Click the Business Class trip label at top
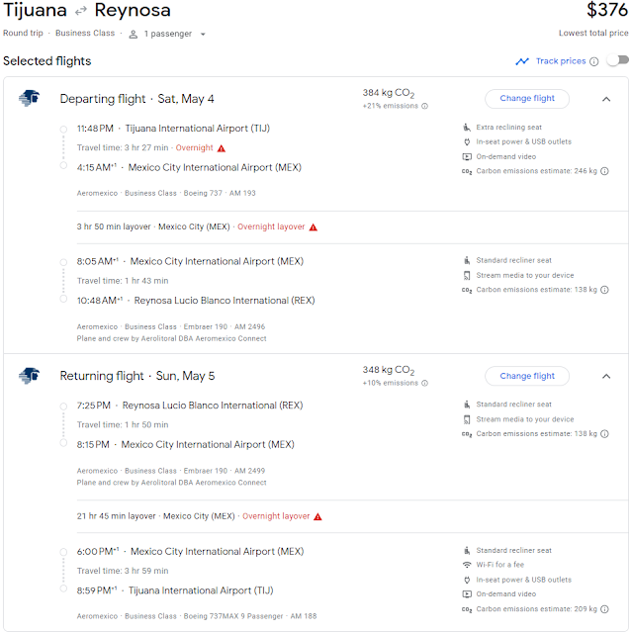Viewport: 631px width, 633px height. pyautogui.click(x=85, y=33)
